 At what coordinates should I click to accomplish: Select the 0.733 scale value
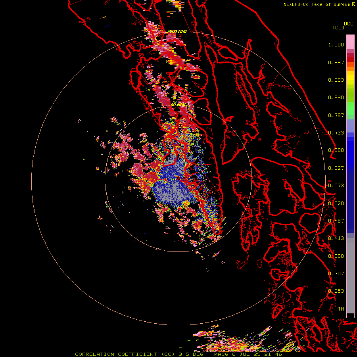click(x=336, y=133)
